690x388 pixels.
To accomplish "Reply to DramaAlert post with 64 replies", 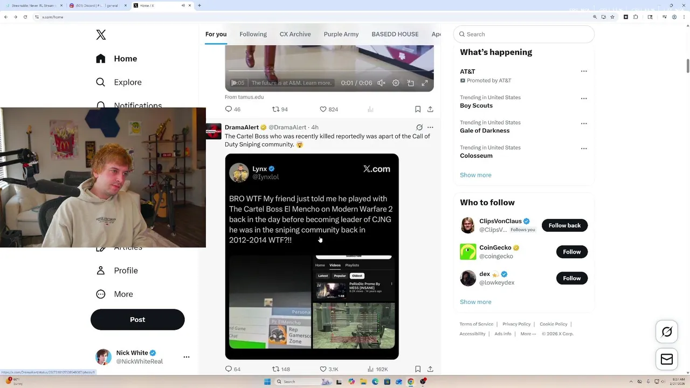I will click(232, 369).
